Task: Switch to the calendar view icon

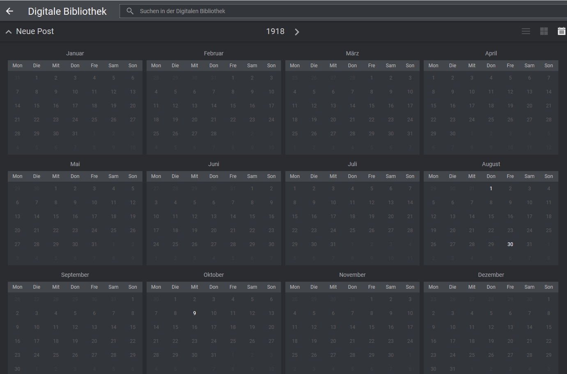Action: (x=561, y=31)
